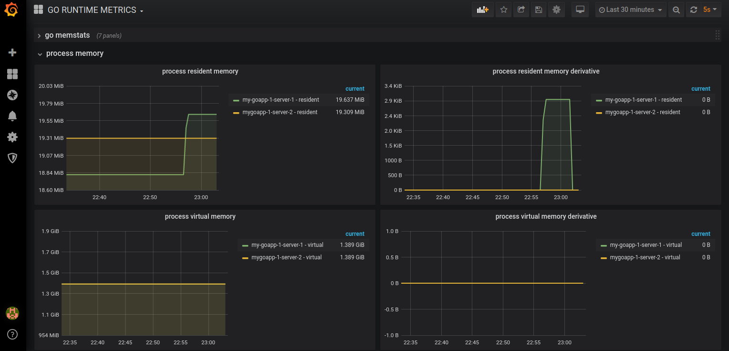Open the Configuration gear in sidebar
The height and width of the screenshot is (351, 729).
[12, 137]
